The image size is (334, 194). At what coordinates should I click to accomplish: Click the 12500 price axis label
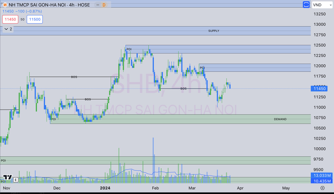[x=319, y=45]
